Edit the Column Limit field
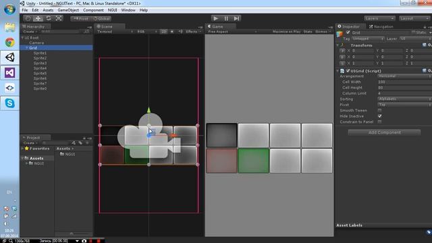Screen dimensions: 432x243 coord(405,93)
